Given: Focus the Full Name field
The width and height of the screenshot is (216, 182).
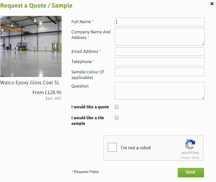Looking at the screenshot, I should (x=160, y=22).
